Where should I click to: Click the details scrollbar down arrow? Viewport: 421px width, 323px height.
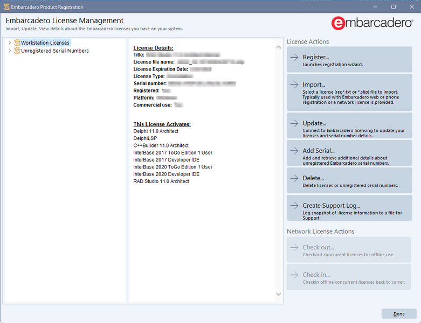[279, 294]
